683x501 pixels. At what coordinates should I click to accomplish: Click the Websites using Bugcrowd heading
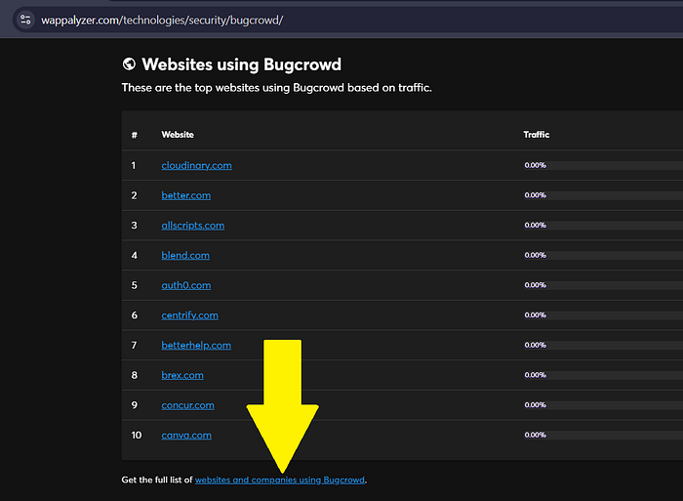tap(242, 64)
